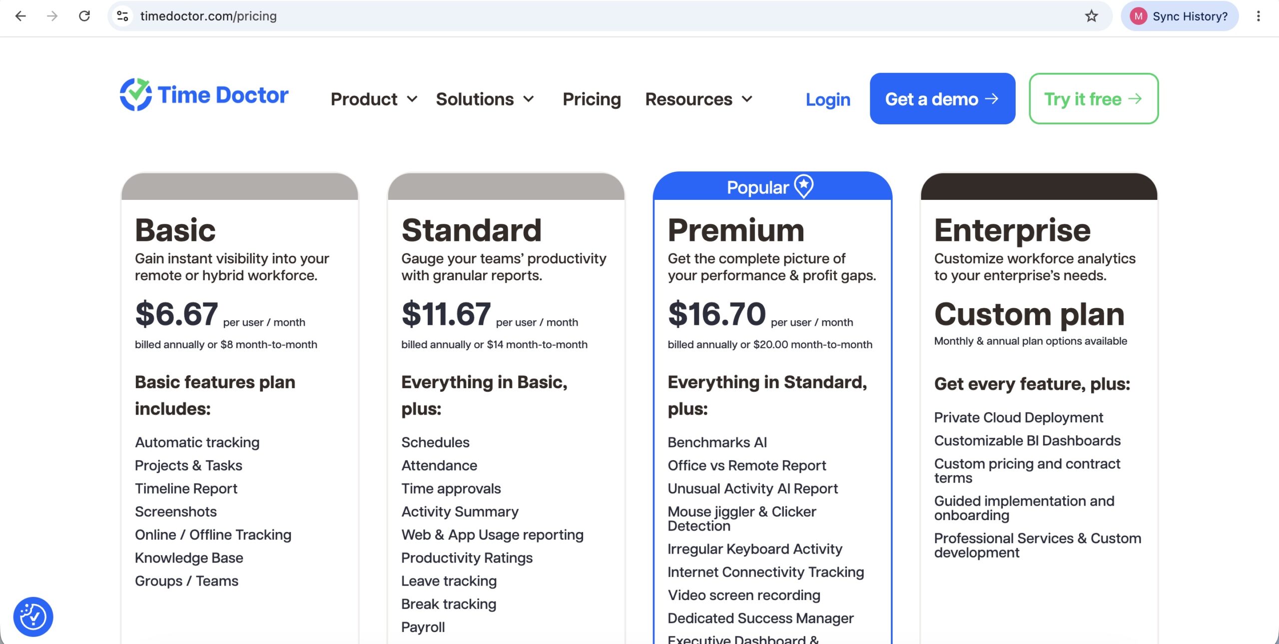Click the Benchmarks AI feature
The height and width of the screenshot is (644, 1279).
pos(717,442)
